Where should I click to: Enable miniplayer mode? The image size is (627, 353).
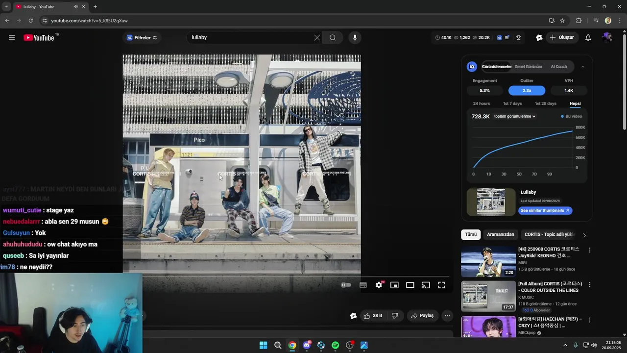[x=394, y=285]
